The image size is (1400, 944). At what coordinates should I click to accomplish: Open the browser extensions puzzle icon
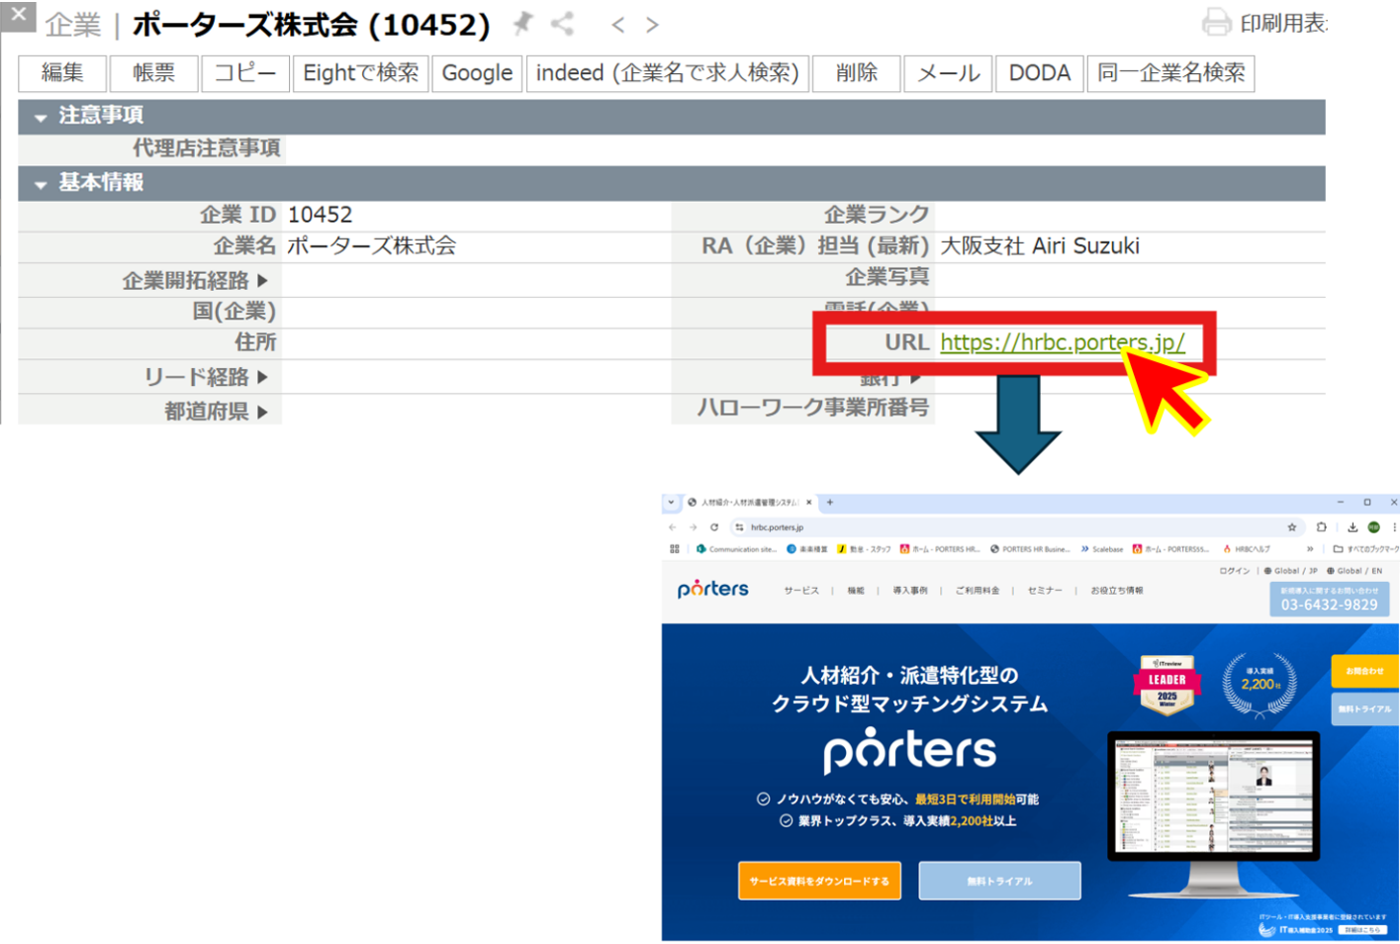point(1321,527)
